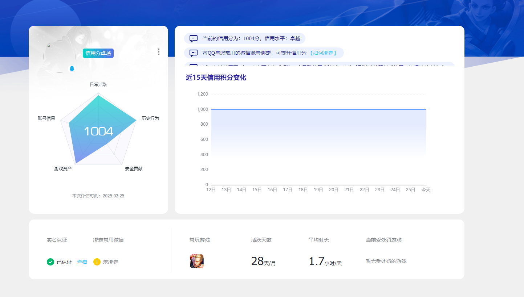Click the 未绑定 status text

point(111,262)
